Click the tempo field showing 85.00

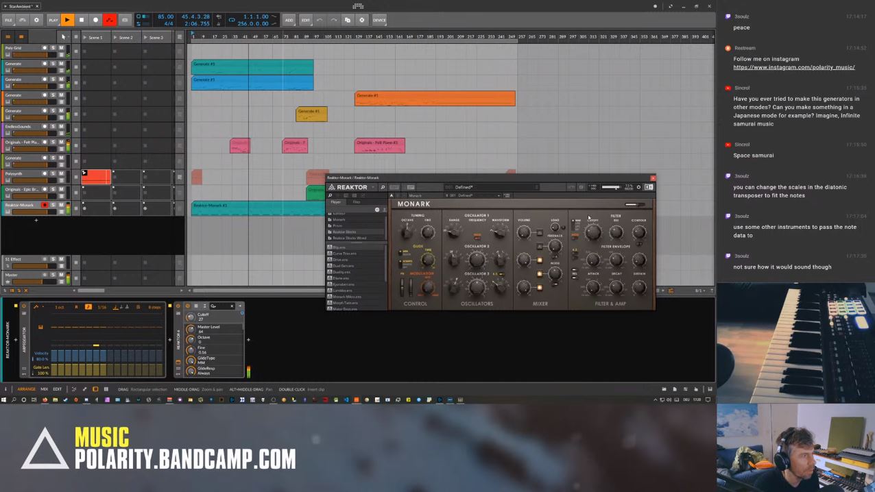point(165,16)
